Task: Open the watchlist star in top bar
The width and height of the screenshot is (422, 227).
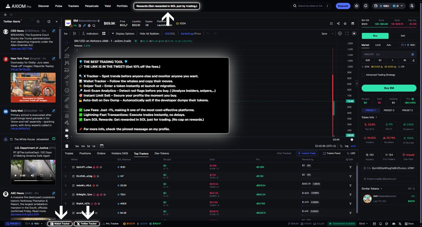Action: (357, 6)
